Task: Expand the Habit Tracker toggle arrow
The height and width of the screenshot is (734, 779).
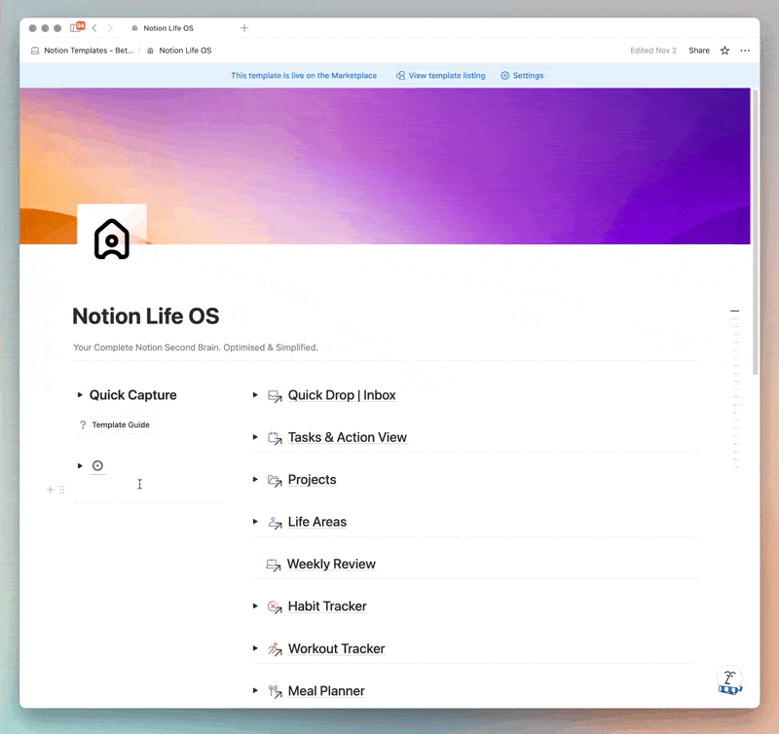Action: coord(255,606)
